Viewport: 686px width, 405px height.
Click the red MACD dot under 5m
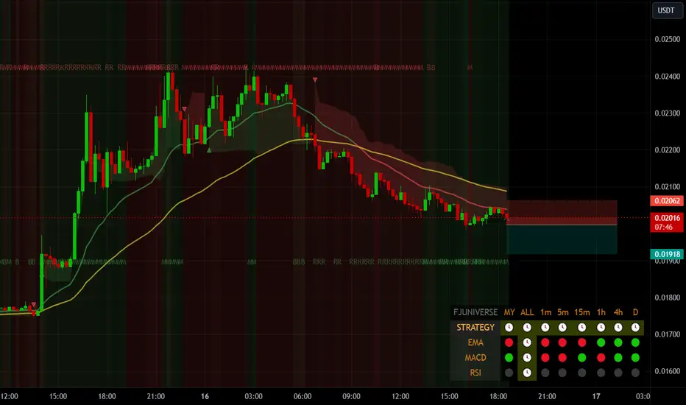tap(562, 358)
